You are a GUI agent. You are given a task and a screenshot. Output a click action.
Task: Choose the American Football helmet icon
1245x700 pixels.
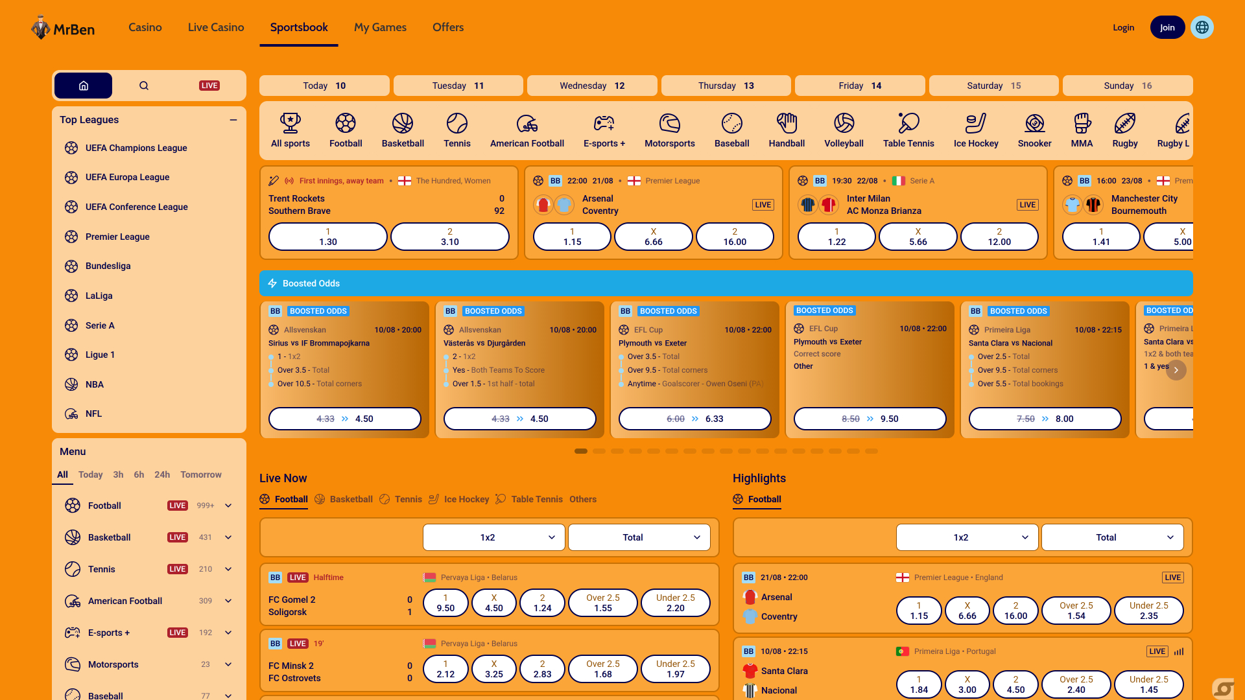(x=527, y=123)
